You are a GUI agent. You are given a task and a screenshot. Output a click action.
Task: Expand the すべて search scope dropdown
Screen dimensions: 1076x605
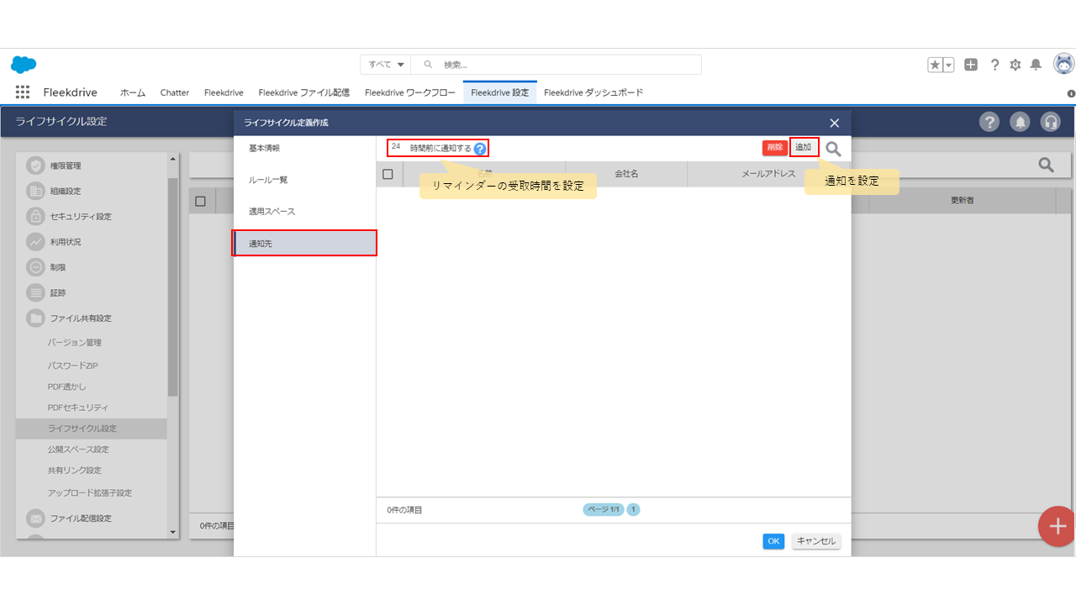(386, 65)
